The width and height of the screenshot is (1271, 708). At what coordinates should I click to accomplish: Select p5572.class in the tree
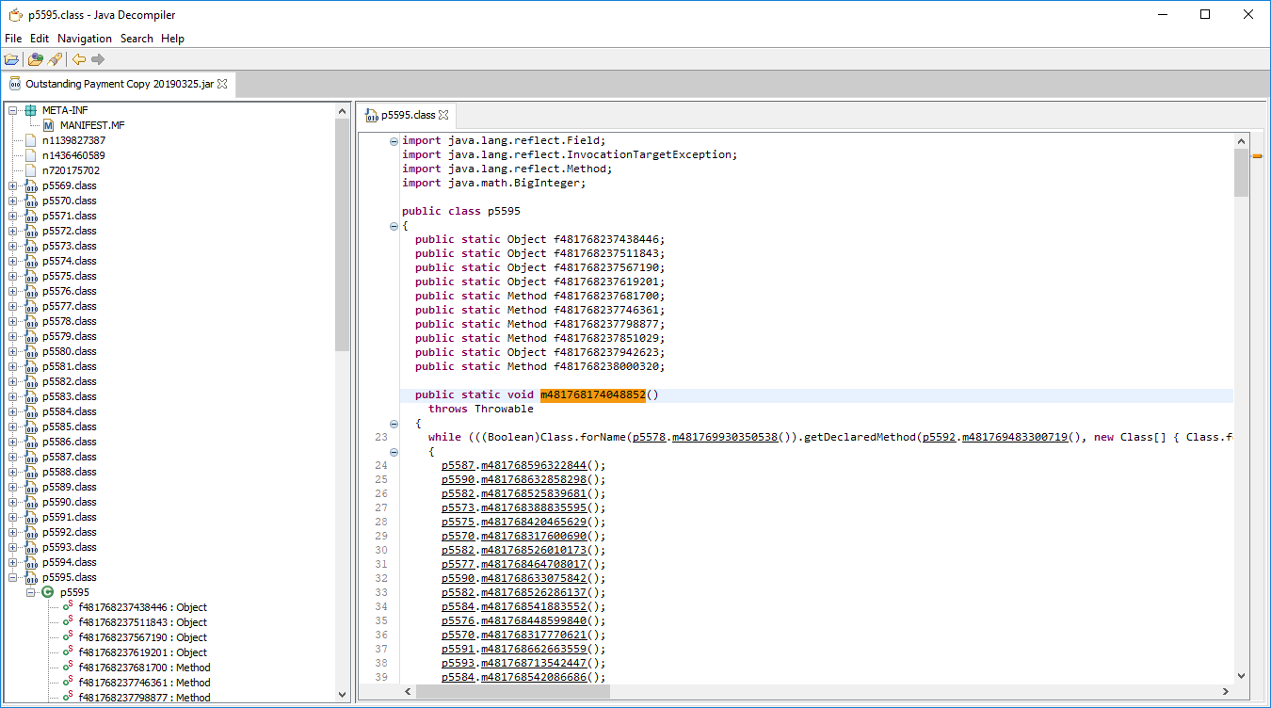pyautogui.click(x=69, y=231)
